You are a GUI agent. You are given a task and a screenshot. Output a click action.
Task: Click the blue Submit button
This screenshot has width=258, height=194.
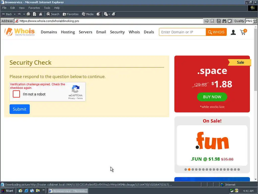(20, 109)
